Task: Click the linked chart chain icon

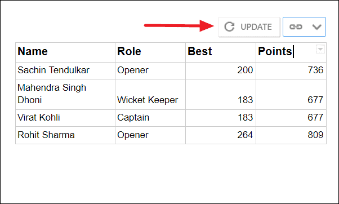Action: [296, 27]
